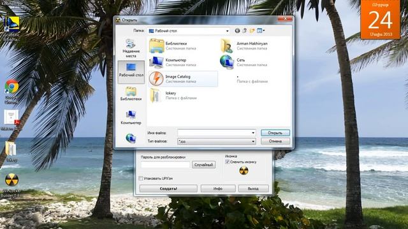The height and width of the screenshot is (229, 408).
Task: Select the lokery folder icon
Action: (156, 95)
